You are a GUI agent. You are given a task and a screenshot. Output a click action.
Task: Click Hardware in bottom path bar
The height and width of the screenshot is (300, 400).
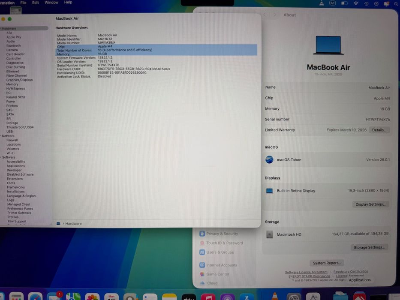pos(73,223)
